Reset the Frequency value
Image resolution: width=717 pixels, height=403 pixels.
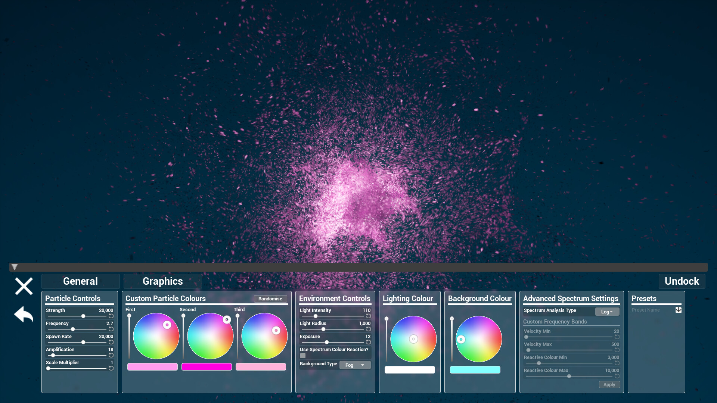(111, 329)
